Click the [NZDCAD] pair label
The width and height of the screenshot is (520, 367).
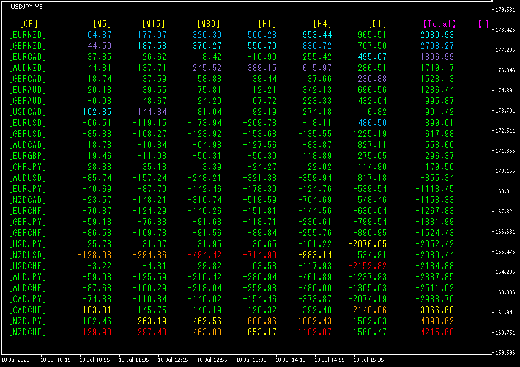click(28, 200)
